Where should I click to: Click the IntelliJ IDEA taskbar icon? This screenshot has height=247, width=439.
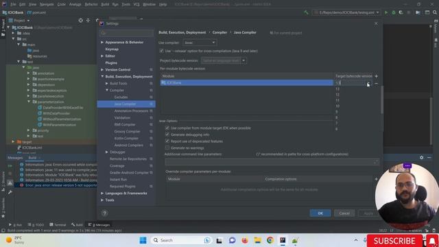pos(283,240)
